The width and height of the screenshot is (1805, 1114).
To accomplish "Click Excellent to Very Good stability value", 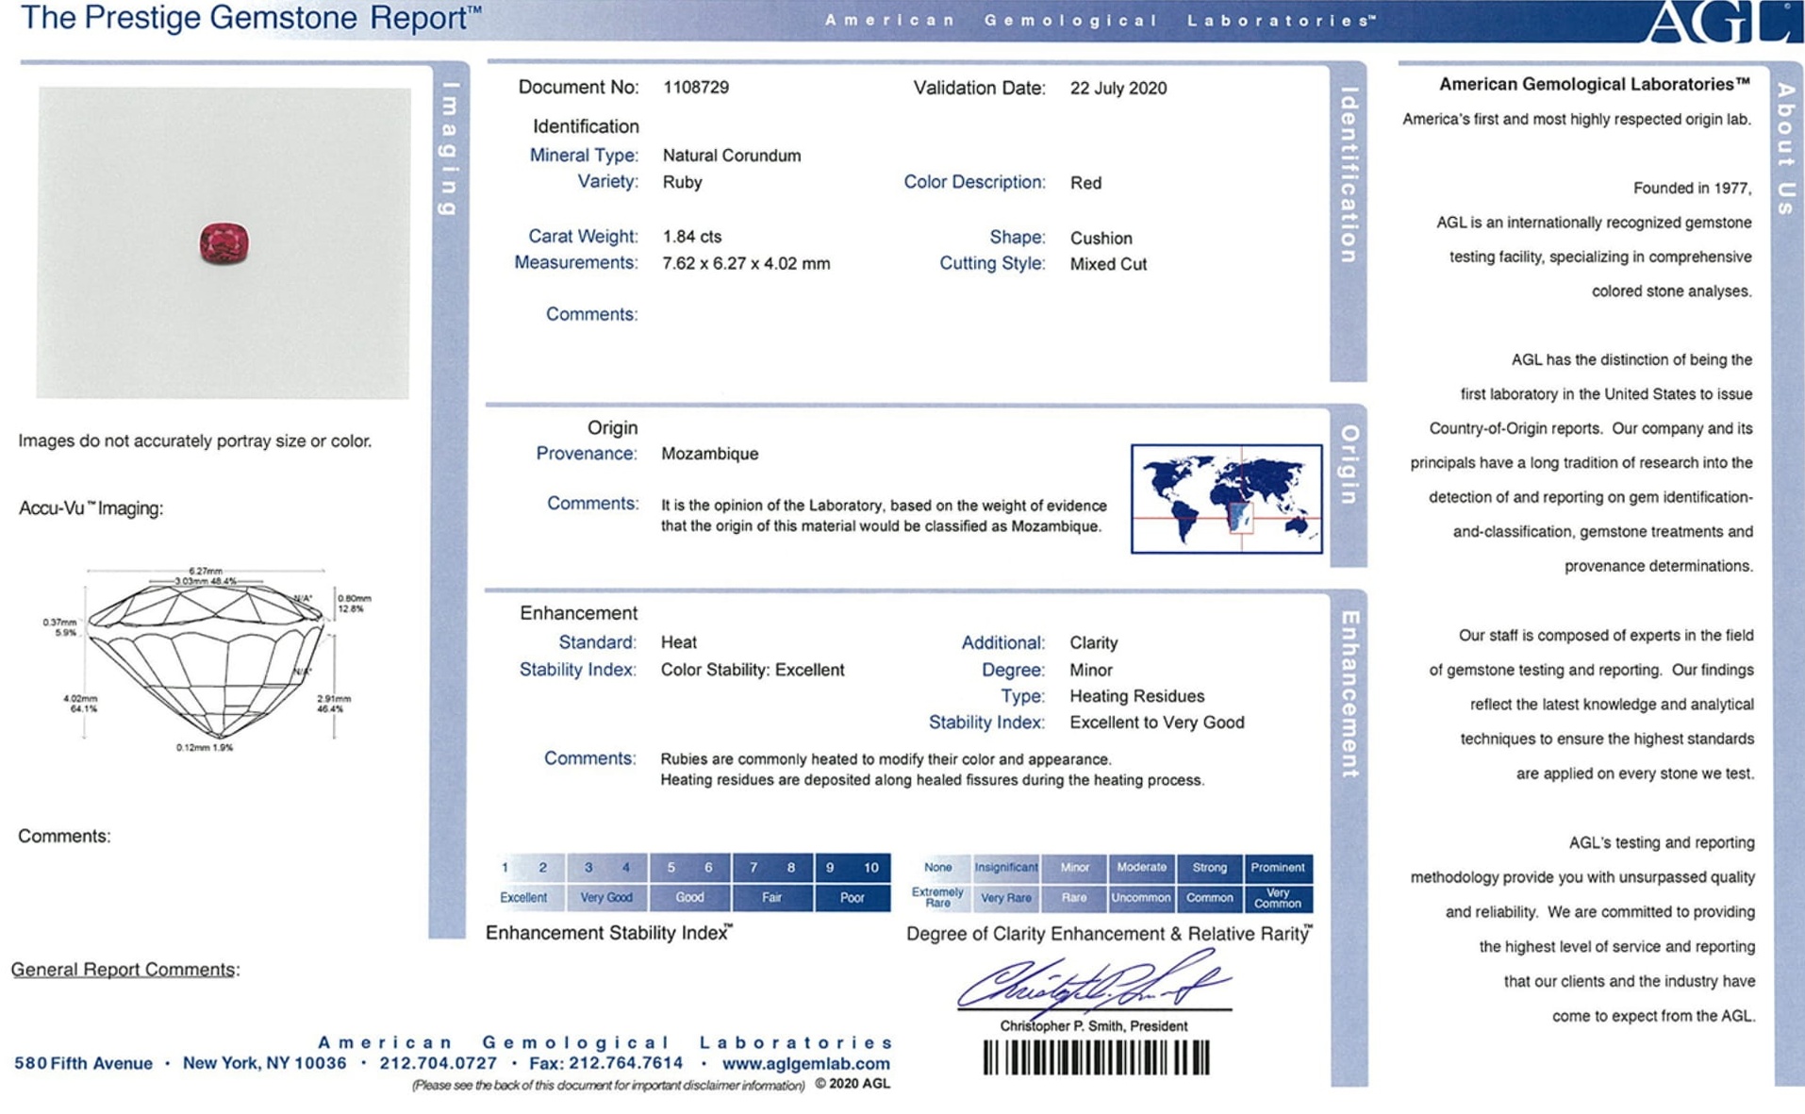I will [x=1156, y=723].
